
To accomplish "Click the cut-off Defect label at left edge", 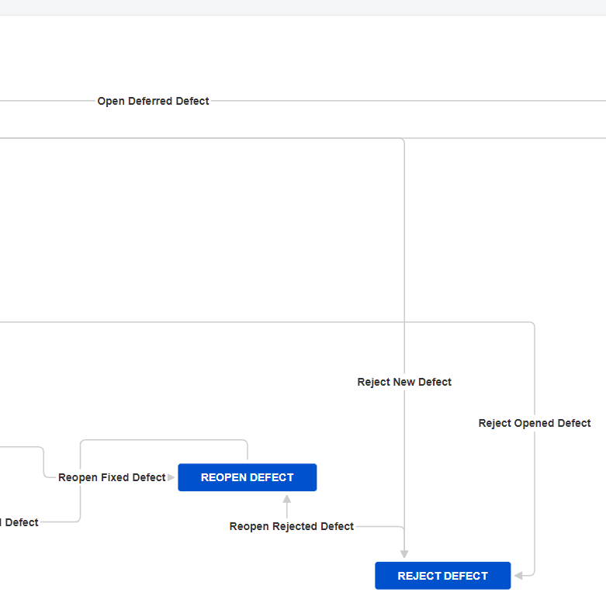I will pyautogui.click(x=19, y=522).
